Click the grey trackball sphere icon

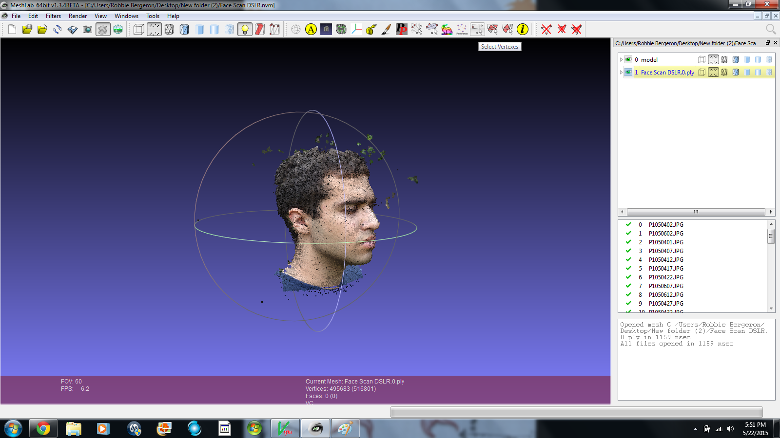(296, 29)
